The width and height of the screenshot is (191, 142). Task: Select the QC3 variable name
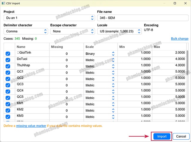[x=20, y=84]
